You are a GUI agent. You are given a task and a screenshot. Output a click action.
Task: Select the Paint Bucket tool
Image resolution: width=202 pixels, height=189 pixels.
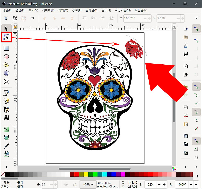coord(6,154)
